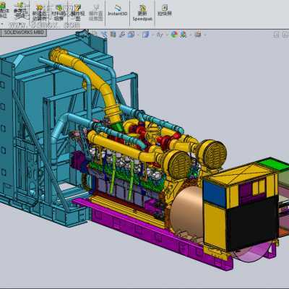This screenshot has width=289, height=289.
Task: Toggle the Hide/Show Items glasses icon
Action: point(160,35)
